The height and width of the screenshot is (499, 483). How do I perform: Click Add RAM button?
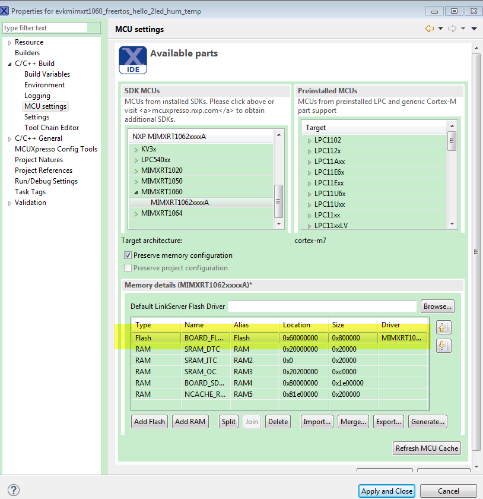[x=190, y=422]
